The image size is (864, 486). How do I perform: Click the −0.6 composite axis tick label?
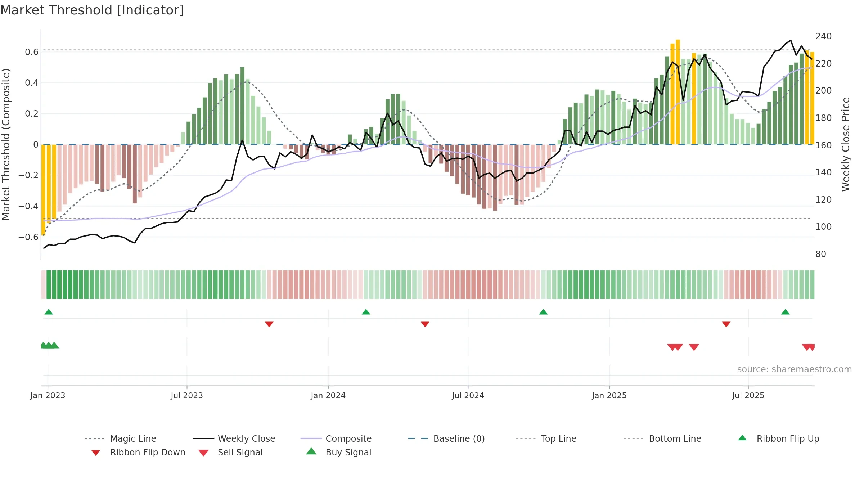(x=28, y=237)
